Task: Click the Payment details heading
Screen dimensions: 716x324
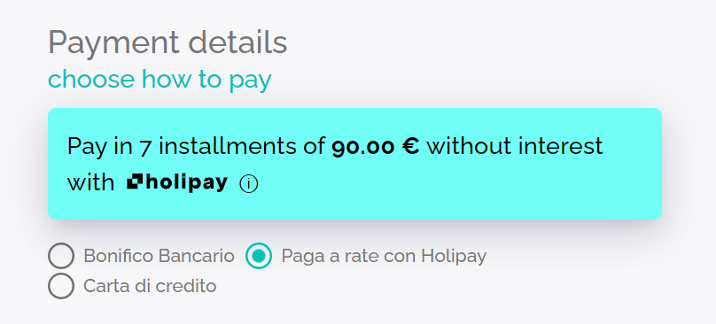Action: pyautogui.click(x=167, y=42)
